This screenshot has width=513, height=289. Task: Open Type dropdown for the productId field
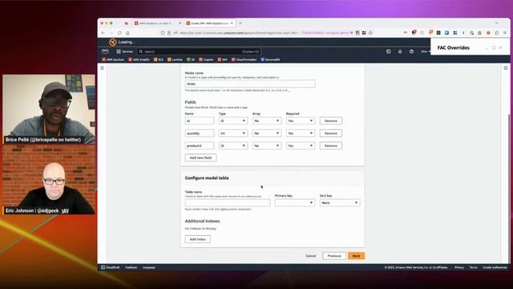(x=233, y=145)
